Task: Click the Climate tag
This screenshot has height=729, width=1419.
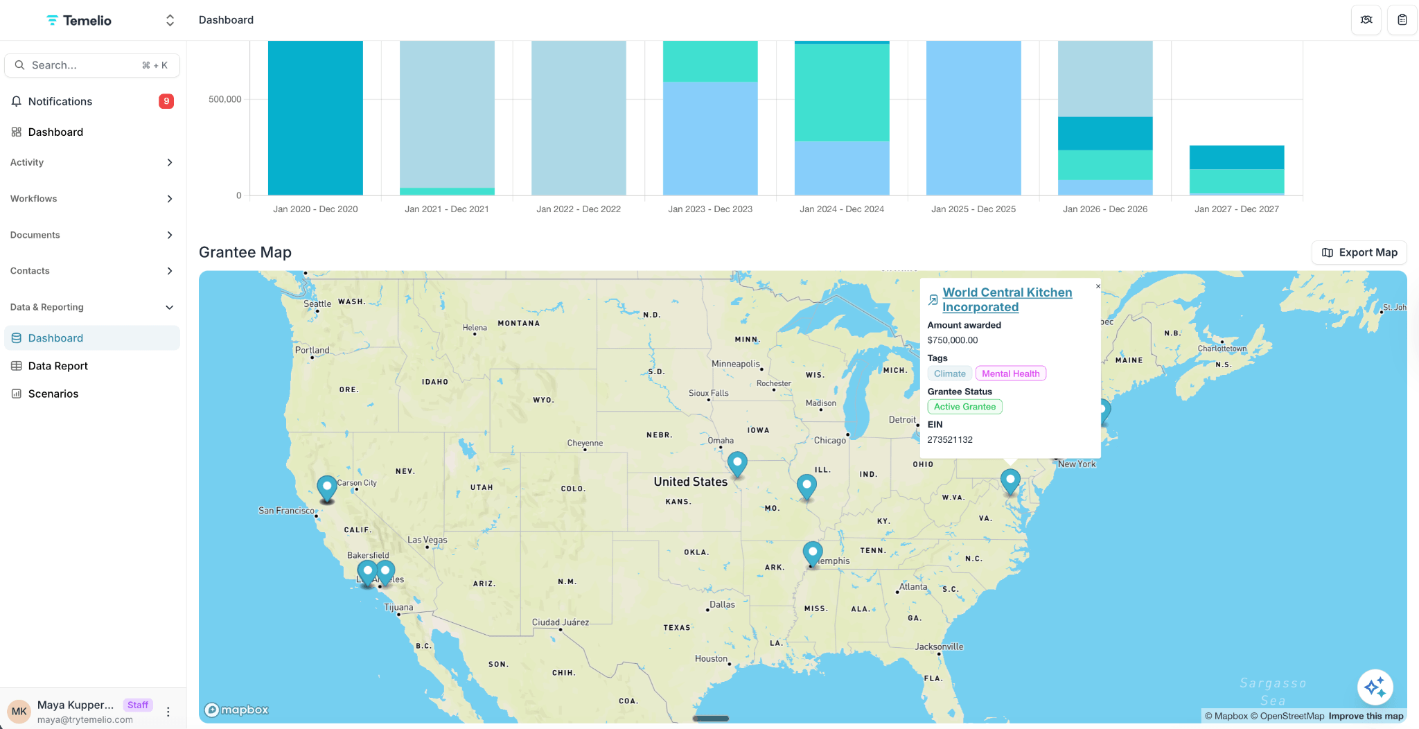Action: point(950,374)
